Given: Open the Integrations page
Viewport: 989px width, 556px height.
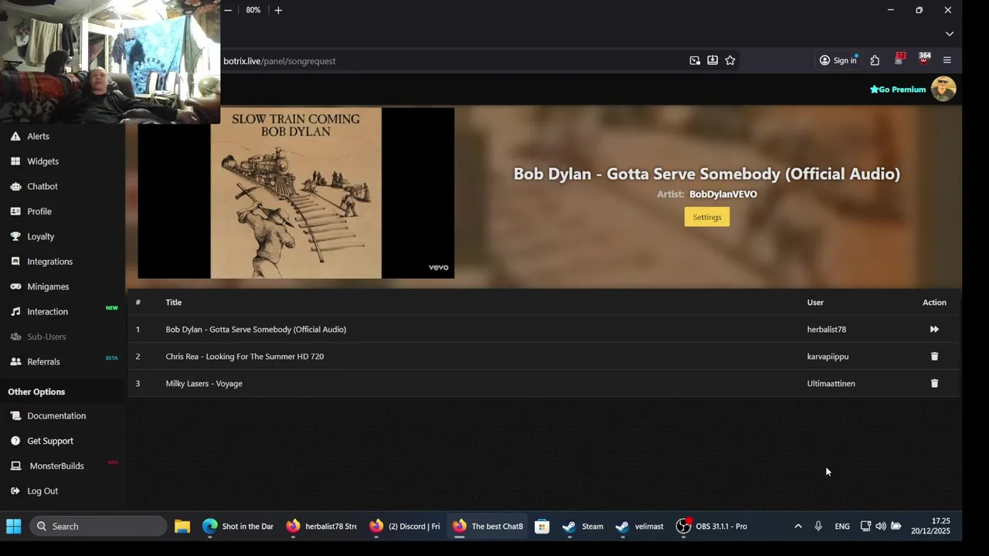Looking at the screenshot, I should 49,262.
